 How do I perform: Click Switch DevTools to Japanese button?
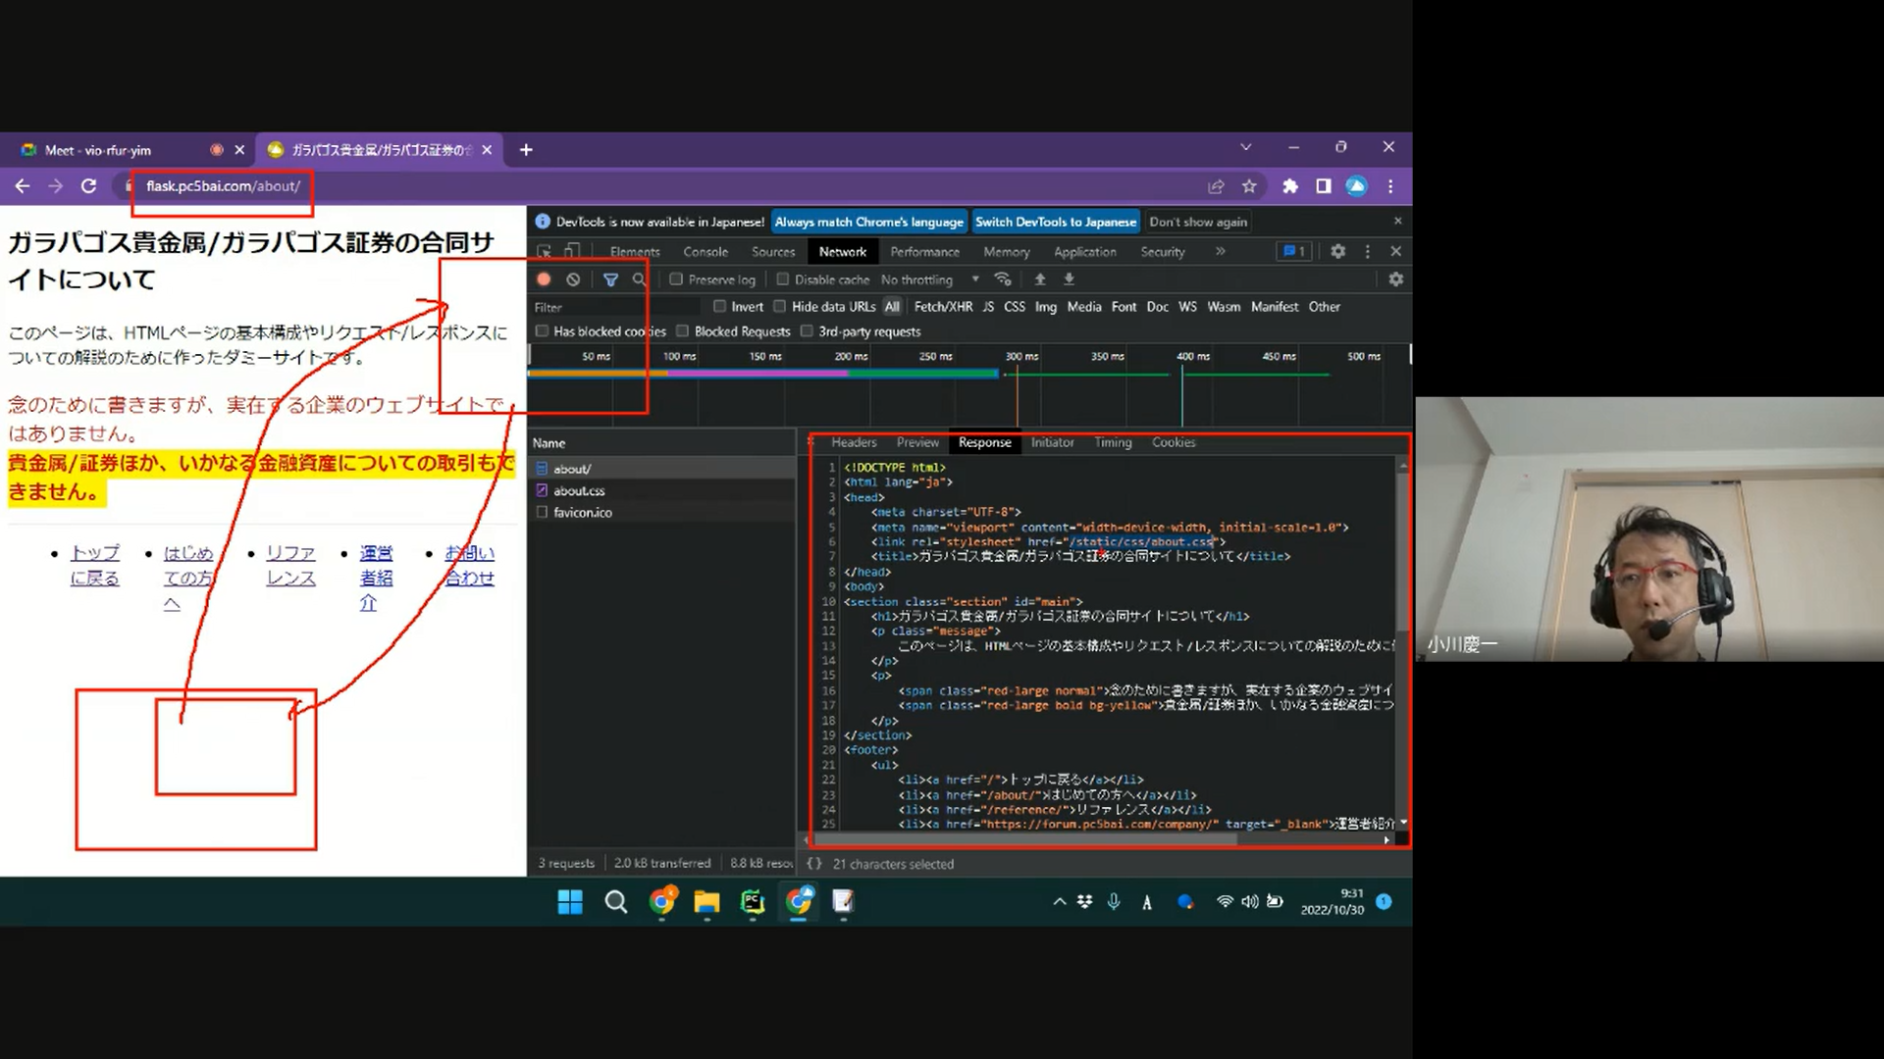1055,222
